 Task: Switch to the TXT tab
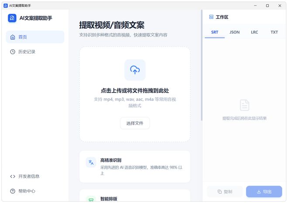pyautogui.click(x=274, y=32)
